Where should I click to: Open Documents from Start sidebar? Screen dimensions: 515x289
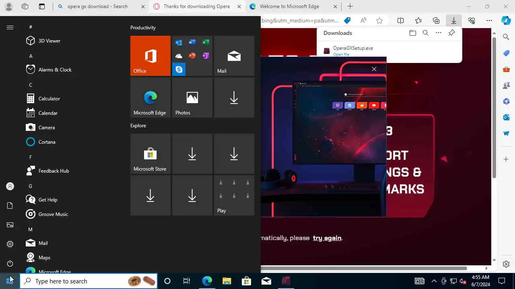pos(10,206)
